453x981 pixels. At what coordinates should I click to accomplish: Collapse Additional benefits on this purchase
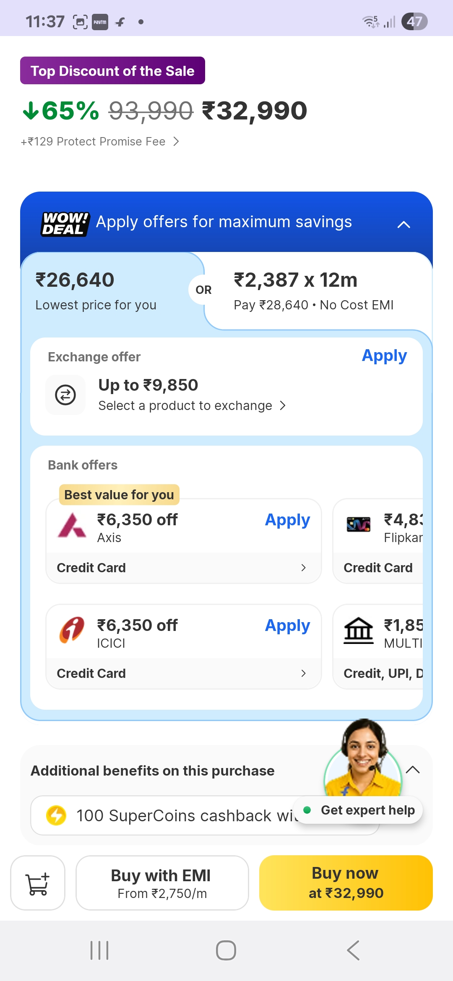click(413, 770)
